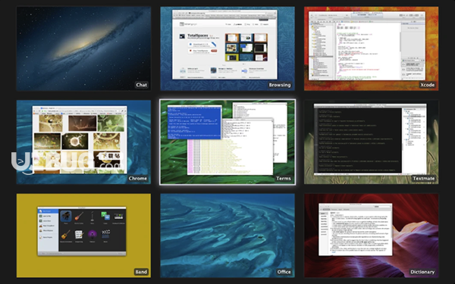Select the Chrome desktop thumbnail
Viewport: 455px width, 284px height.
(x=83, y=142)
